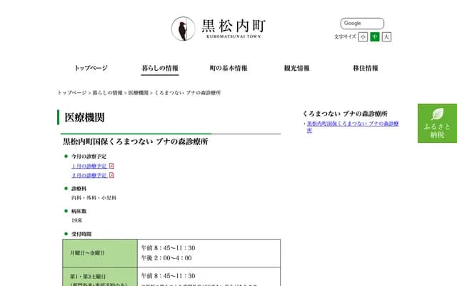Click the 黒松内町 site title text

coord(234,26)
